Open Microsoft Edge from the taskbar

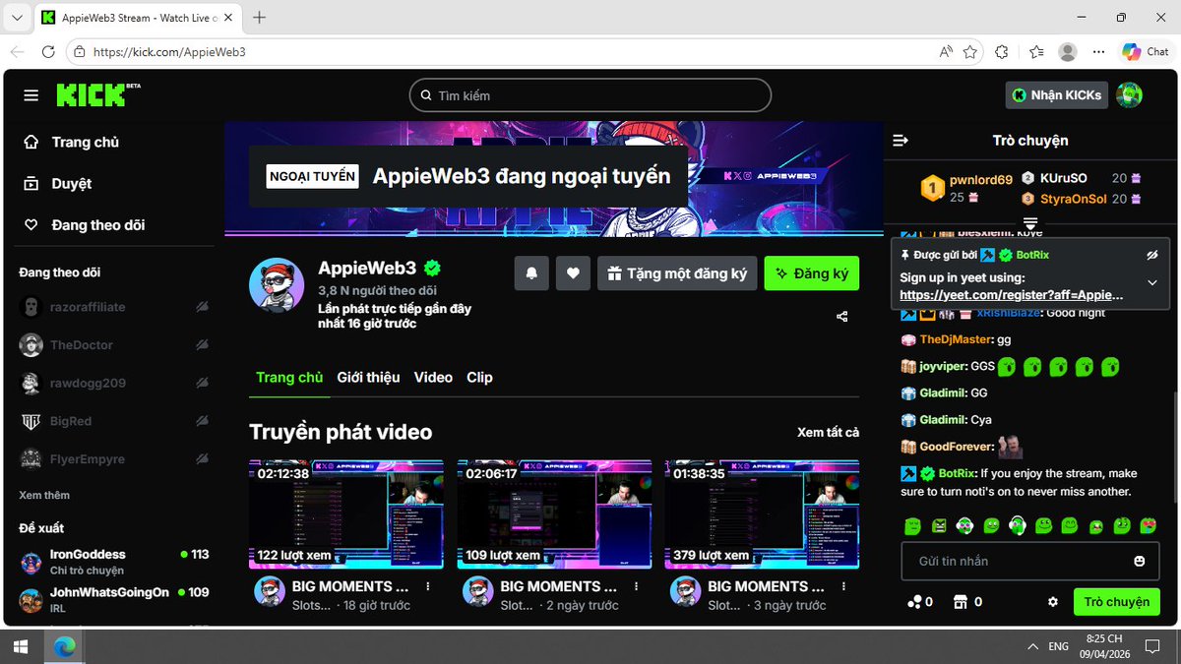[x=65, y=646]
